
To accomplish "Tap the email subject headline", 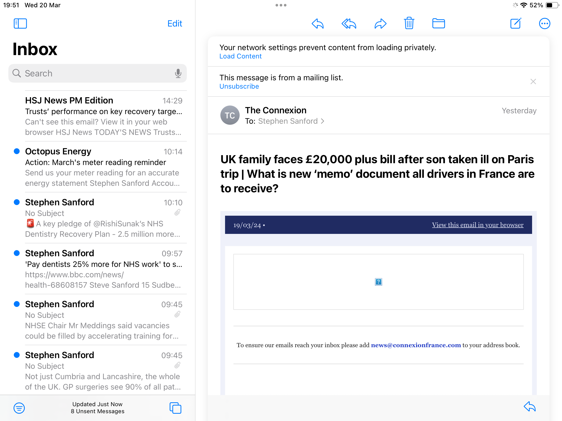I will coord(377,174).
